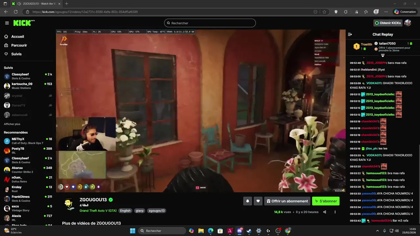420x236 pixels.
Task: Open the media music-note control in browser toolbar
Action: [x=356, y=12]
